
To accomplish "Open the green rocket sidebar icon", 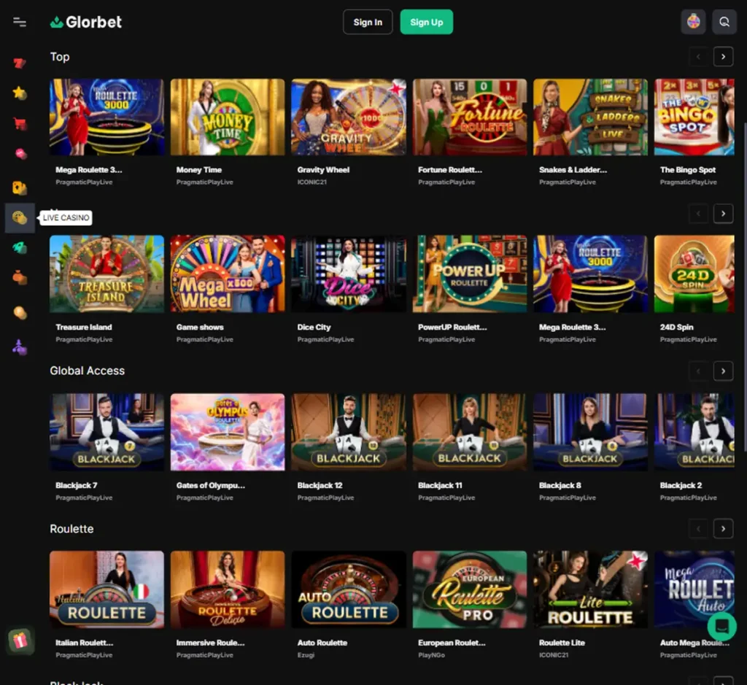I will 20,247.
